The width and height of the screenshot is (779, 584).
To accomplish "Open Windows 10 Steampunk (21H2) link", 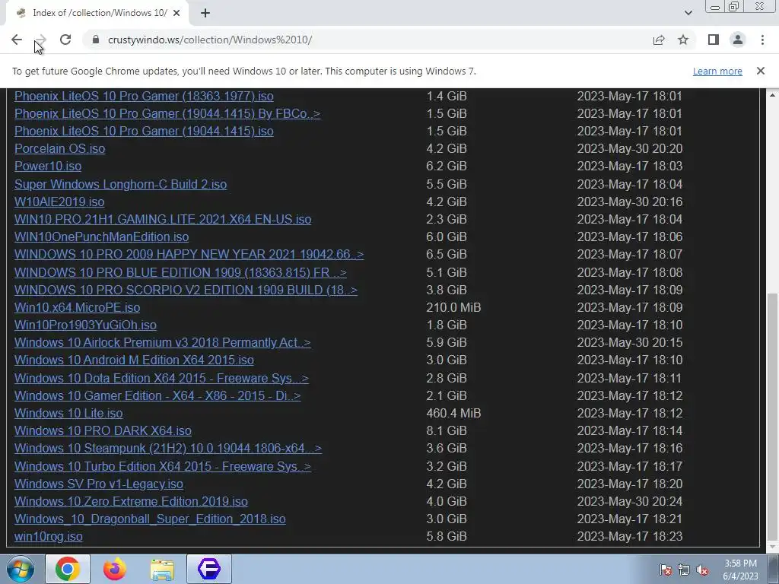I will 168,449.
